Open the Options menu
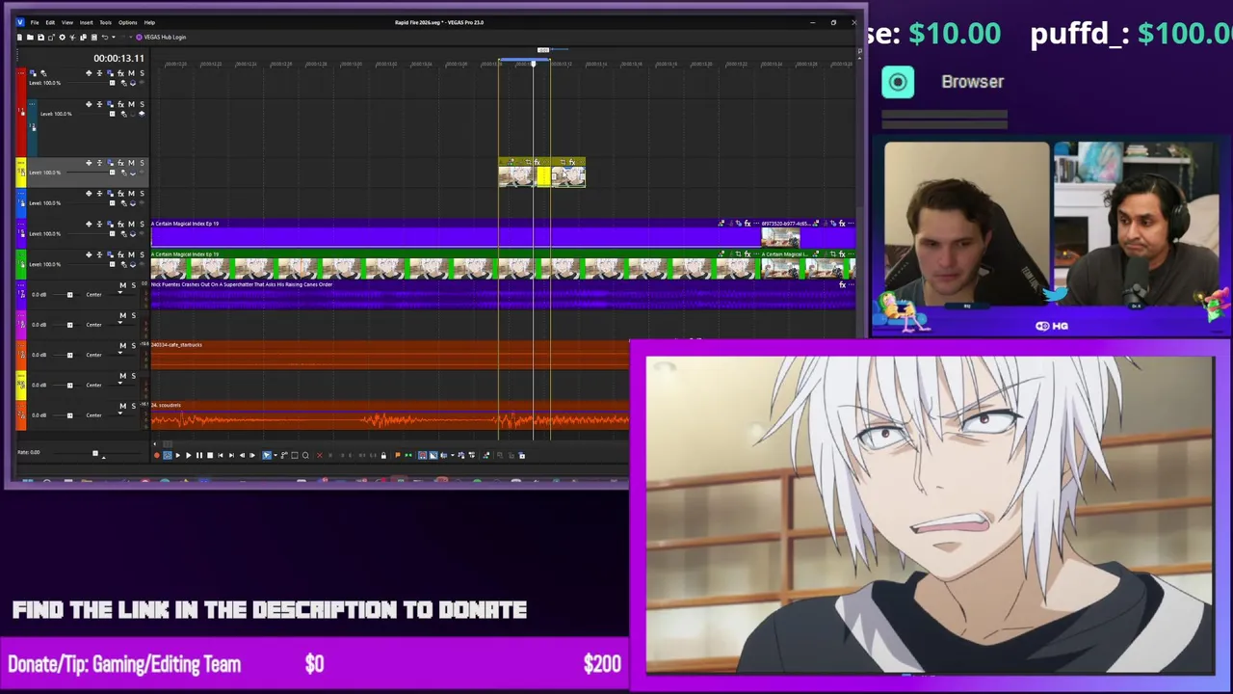This screenshot has height=694, width=1233. coord(127,22)
